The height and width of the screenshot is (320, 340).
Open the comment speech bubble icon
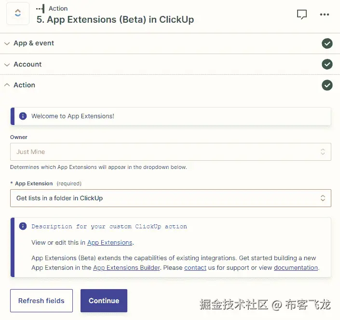(x=301, y=14)
